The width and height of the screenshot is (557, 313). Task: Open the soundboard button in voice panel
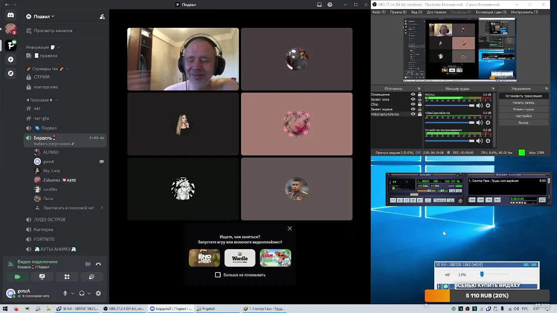92,276
